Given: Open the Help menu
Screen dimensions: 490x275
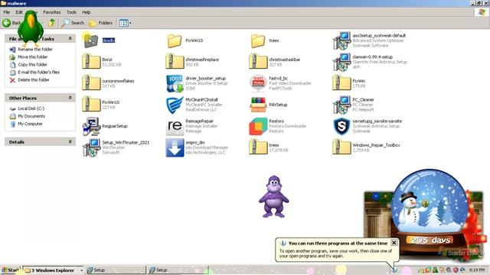Looking at the screenshot, I should (87, 12).
